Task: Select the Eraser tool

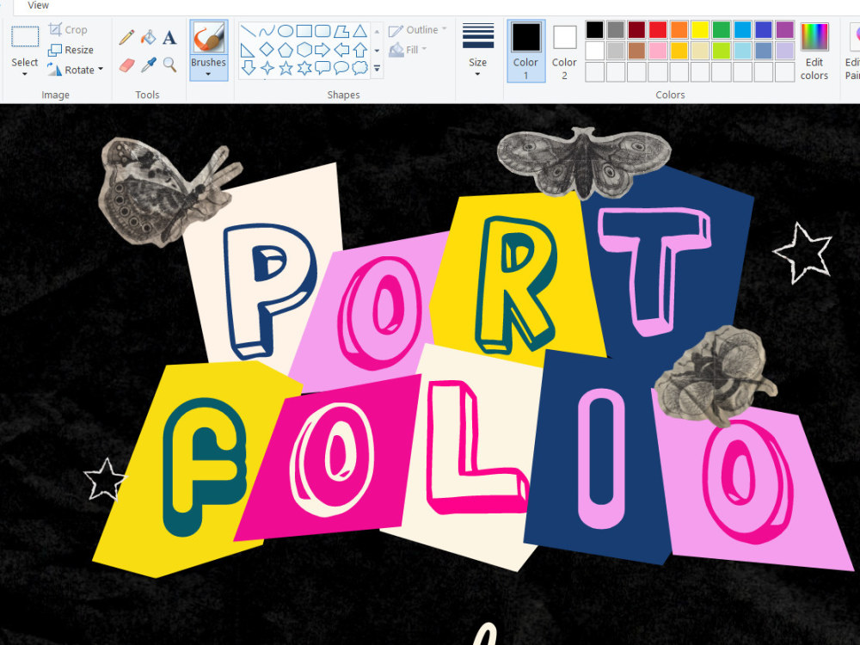Action: [x=126, y=65]
